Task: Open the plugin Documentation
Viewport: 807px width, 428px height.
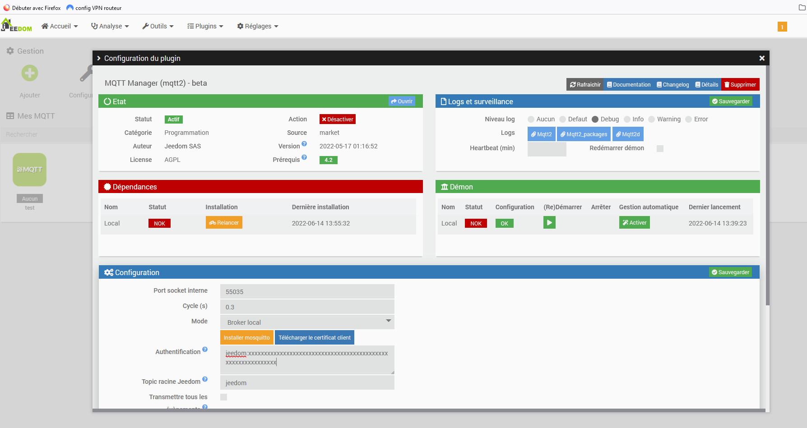Action: pos(629,84)
